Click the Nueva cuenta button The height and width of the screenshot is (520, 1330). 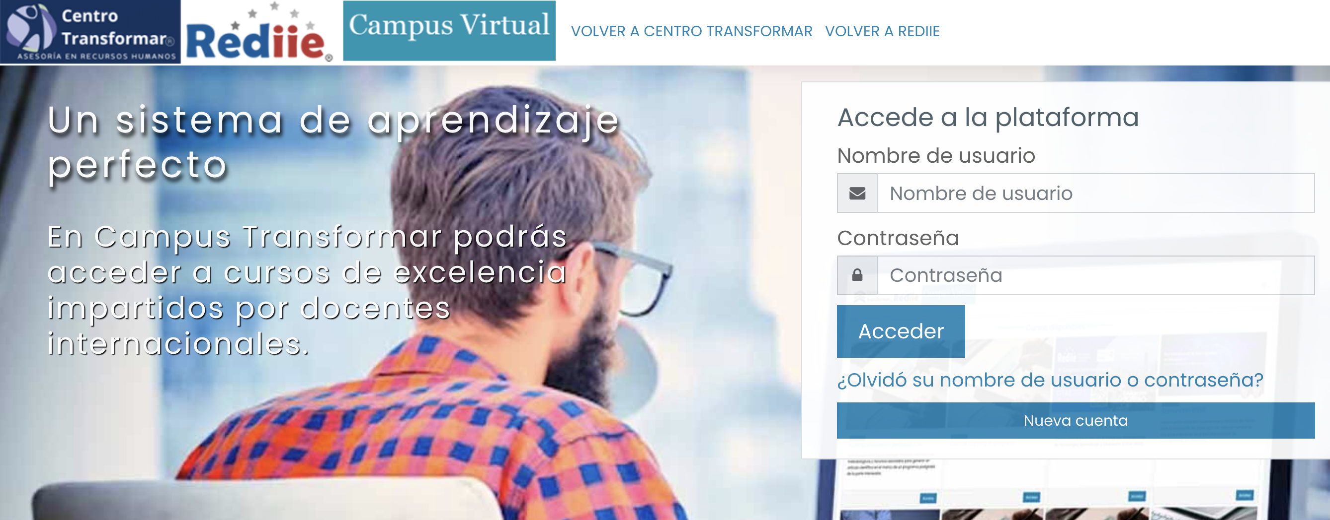click(x=1076, y=421)
